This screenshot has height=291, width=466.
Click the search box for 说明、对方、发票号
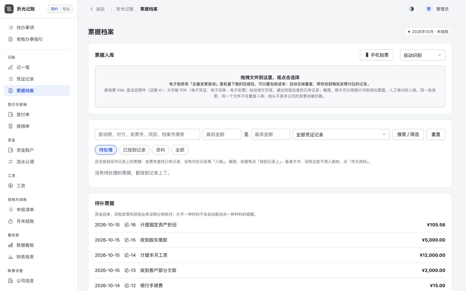pyautogui.click(x=147, y=134)
